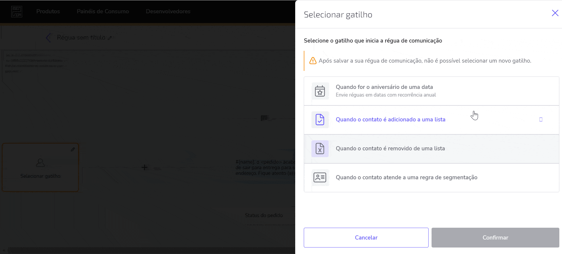Open the Produtos menu
562x254 pixels.
[x=48, y=11]
